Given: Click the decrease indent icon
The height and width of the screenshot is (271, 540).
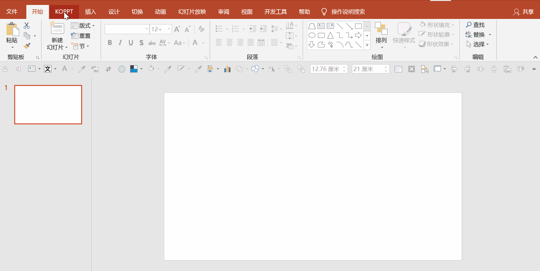Looking at the screenshot, I should point(253,29).
